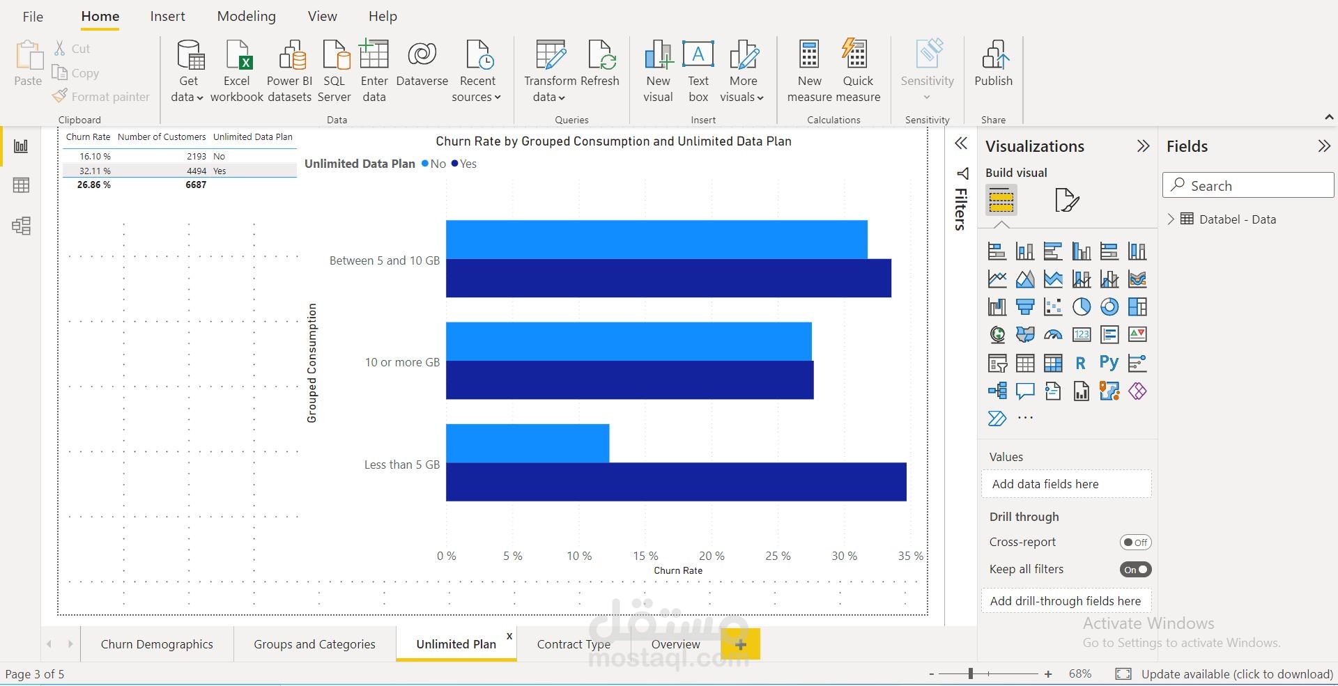Fit the report page to window
Viewport: 1338px width, 686px height.
click(x=1123, y=673)
